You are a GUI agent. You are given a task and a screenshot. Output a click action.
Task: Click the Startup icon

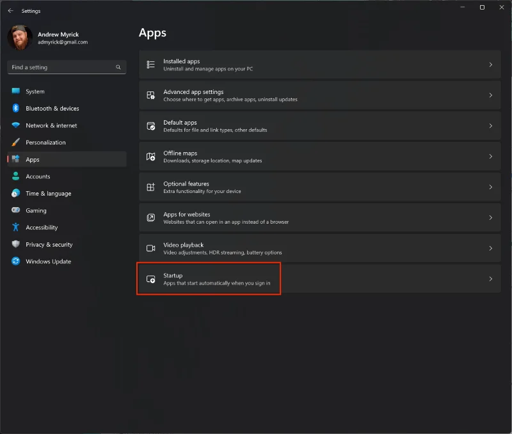[x=150, y=279]
